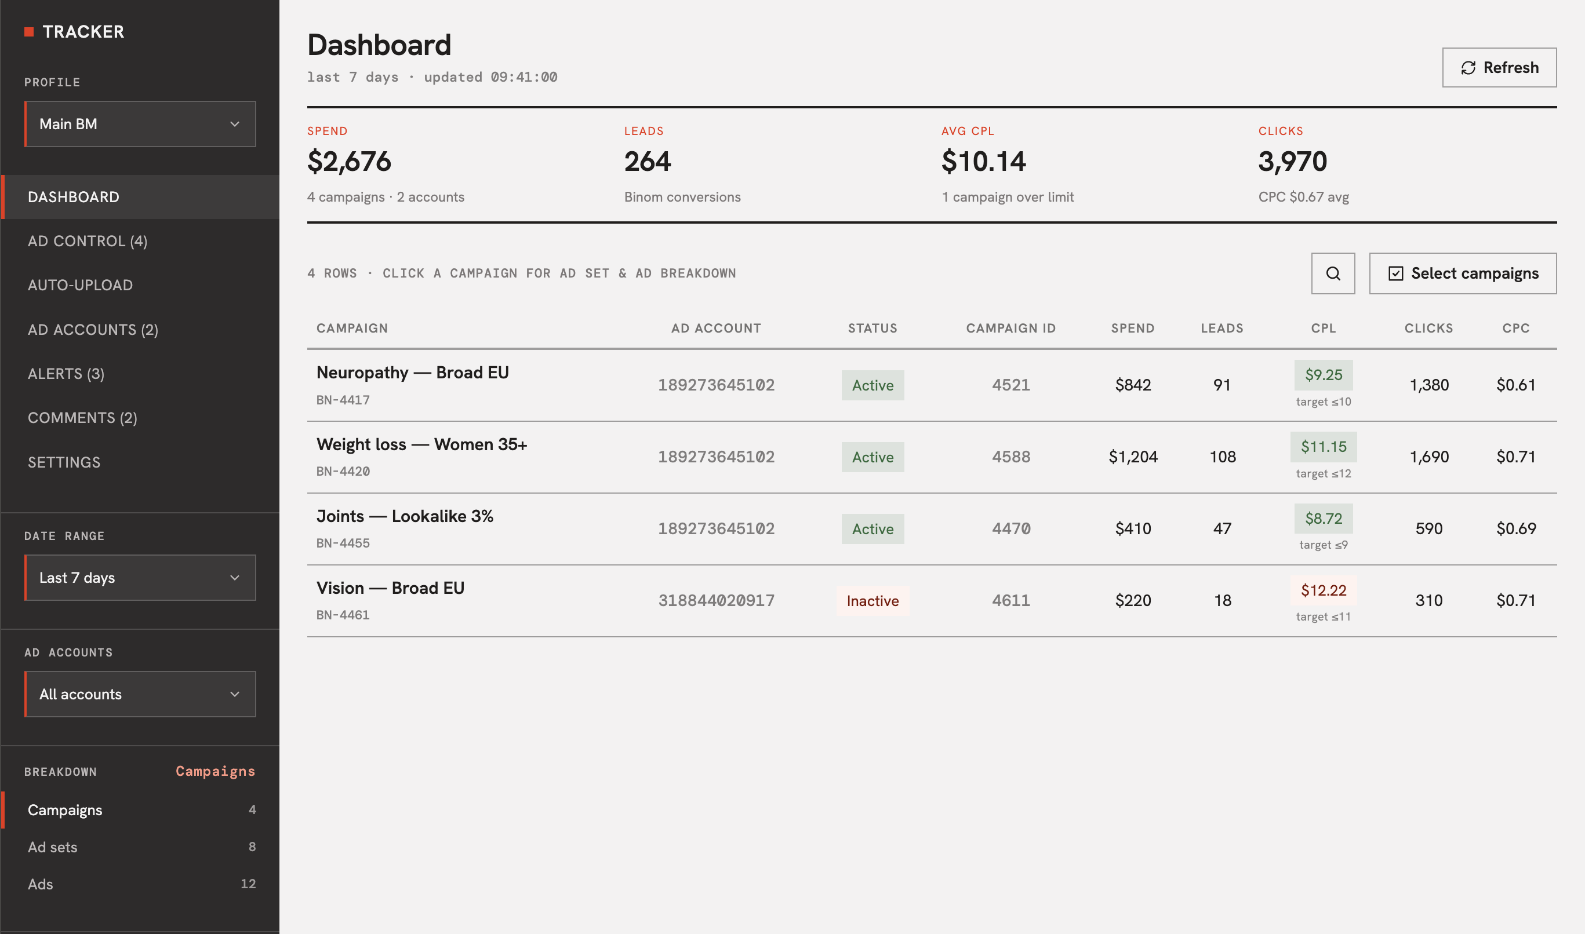Go to Settings
Screen dimensions: 1585x934
(140, 462)
